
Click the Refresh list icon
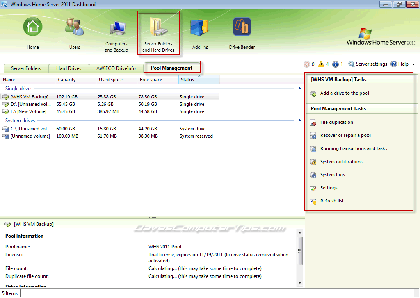pyautogui.click(x=313, y=201)
